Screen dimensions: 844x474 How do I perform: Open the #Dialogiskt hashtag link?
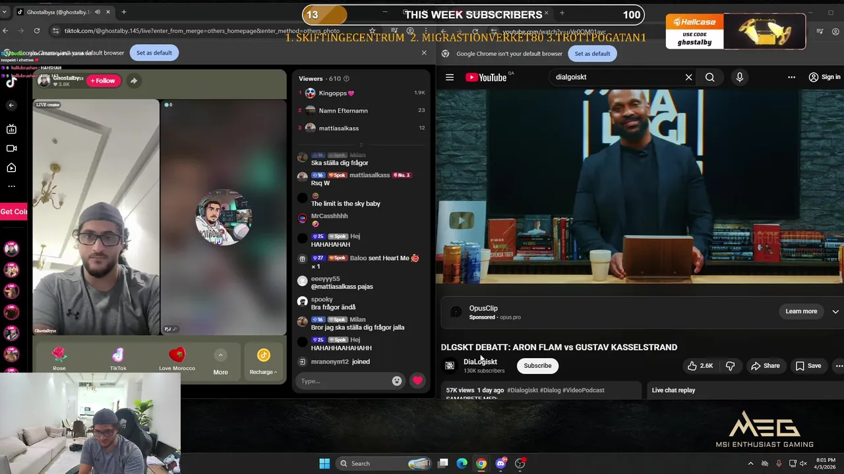coord(522,390)
